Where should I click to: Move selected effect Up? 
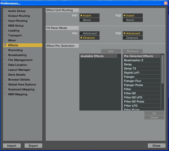154,113
